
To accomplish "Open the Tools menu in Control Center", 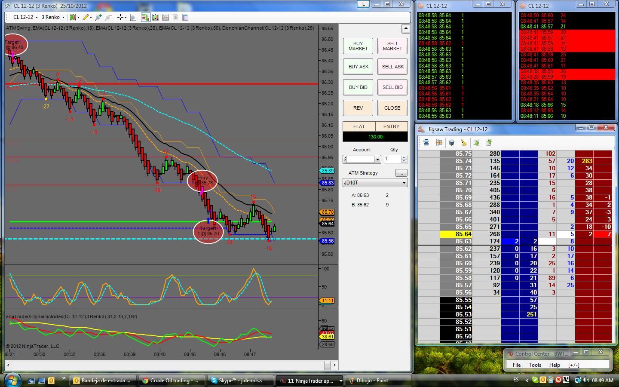I will [x=535, y=365].
